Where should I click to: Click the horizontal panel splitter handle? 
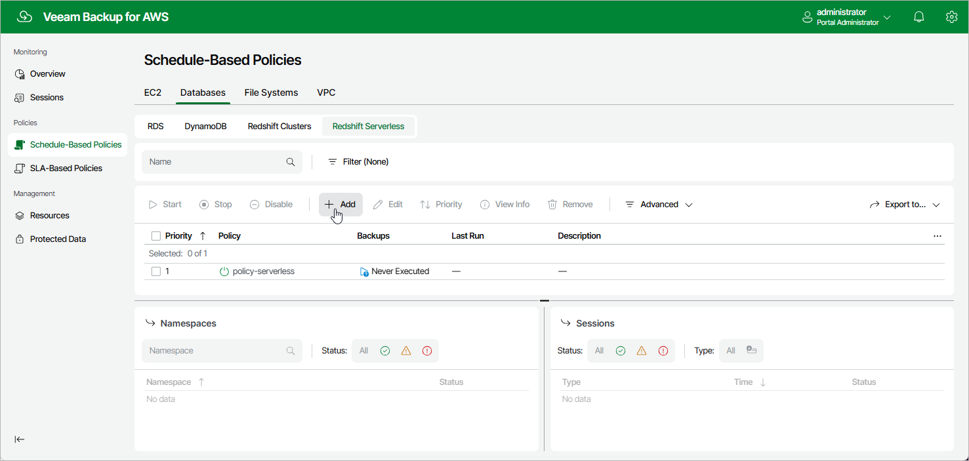(x=545, y=300)
